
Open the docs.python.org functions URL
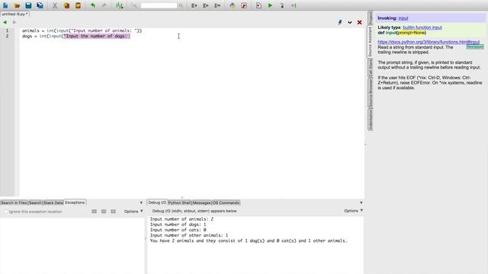coord(429,42)
